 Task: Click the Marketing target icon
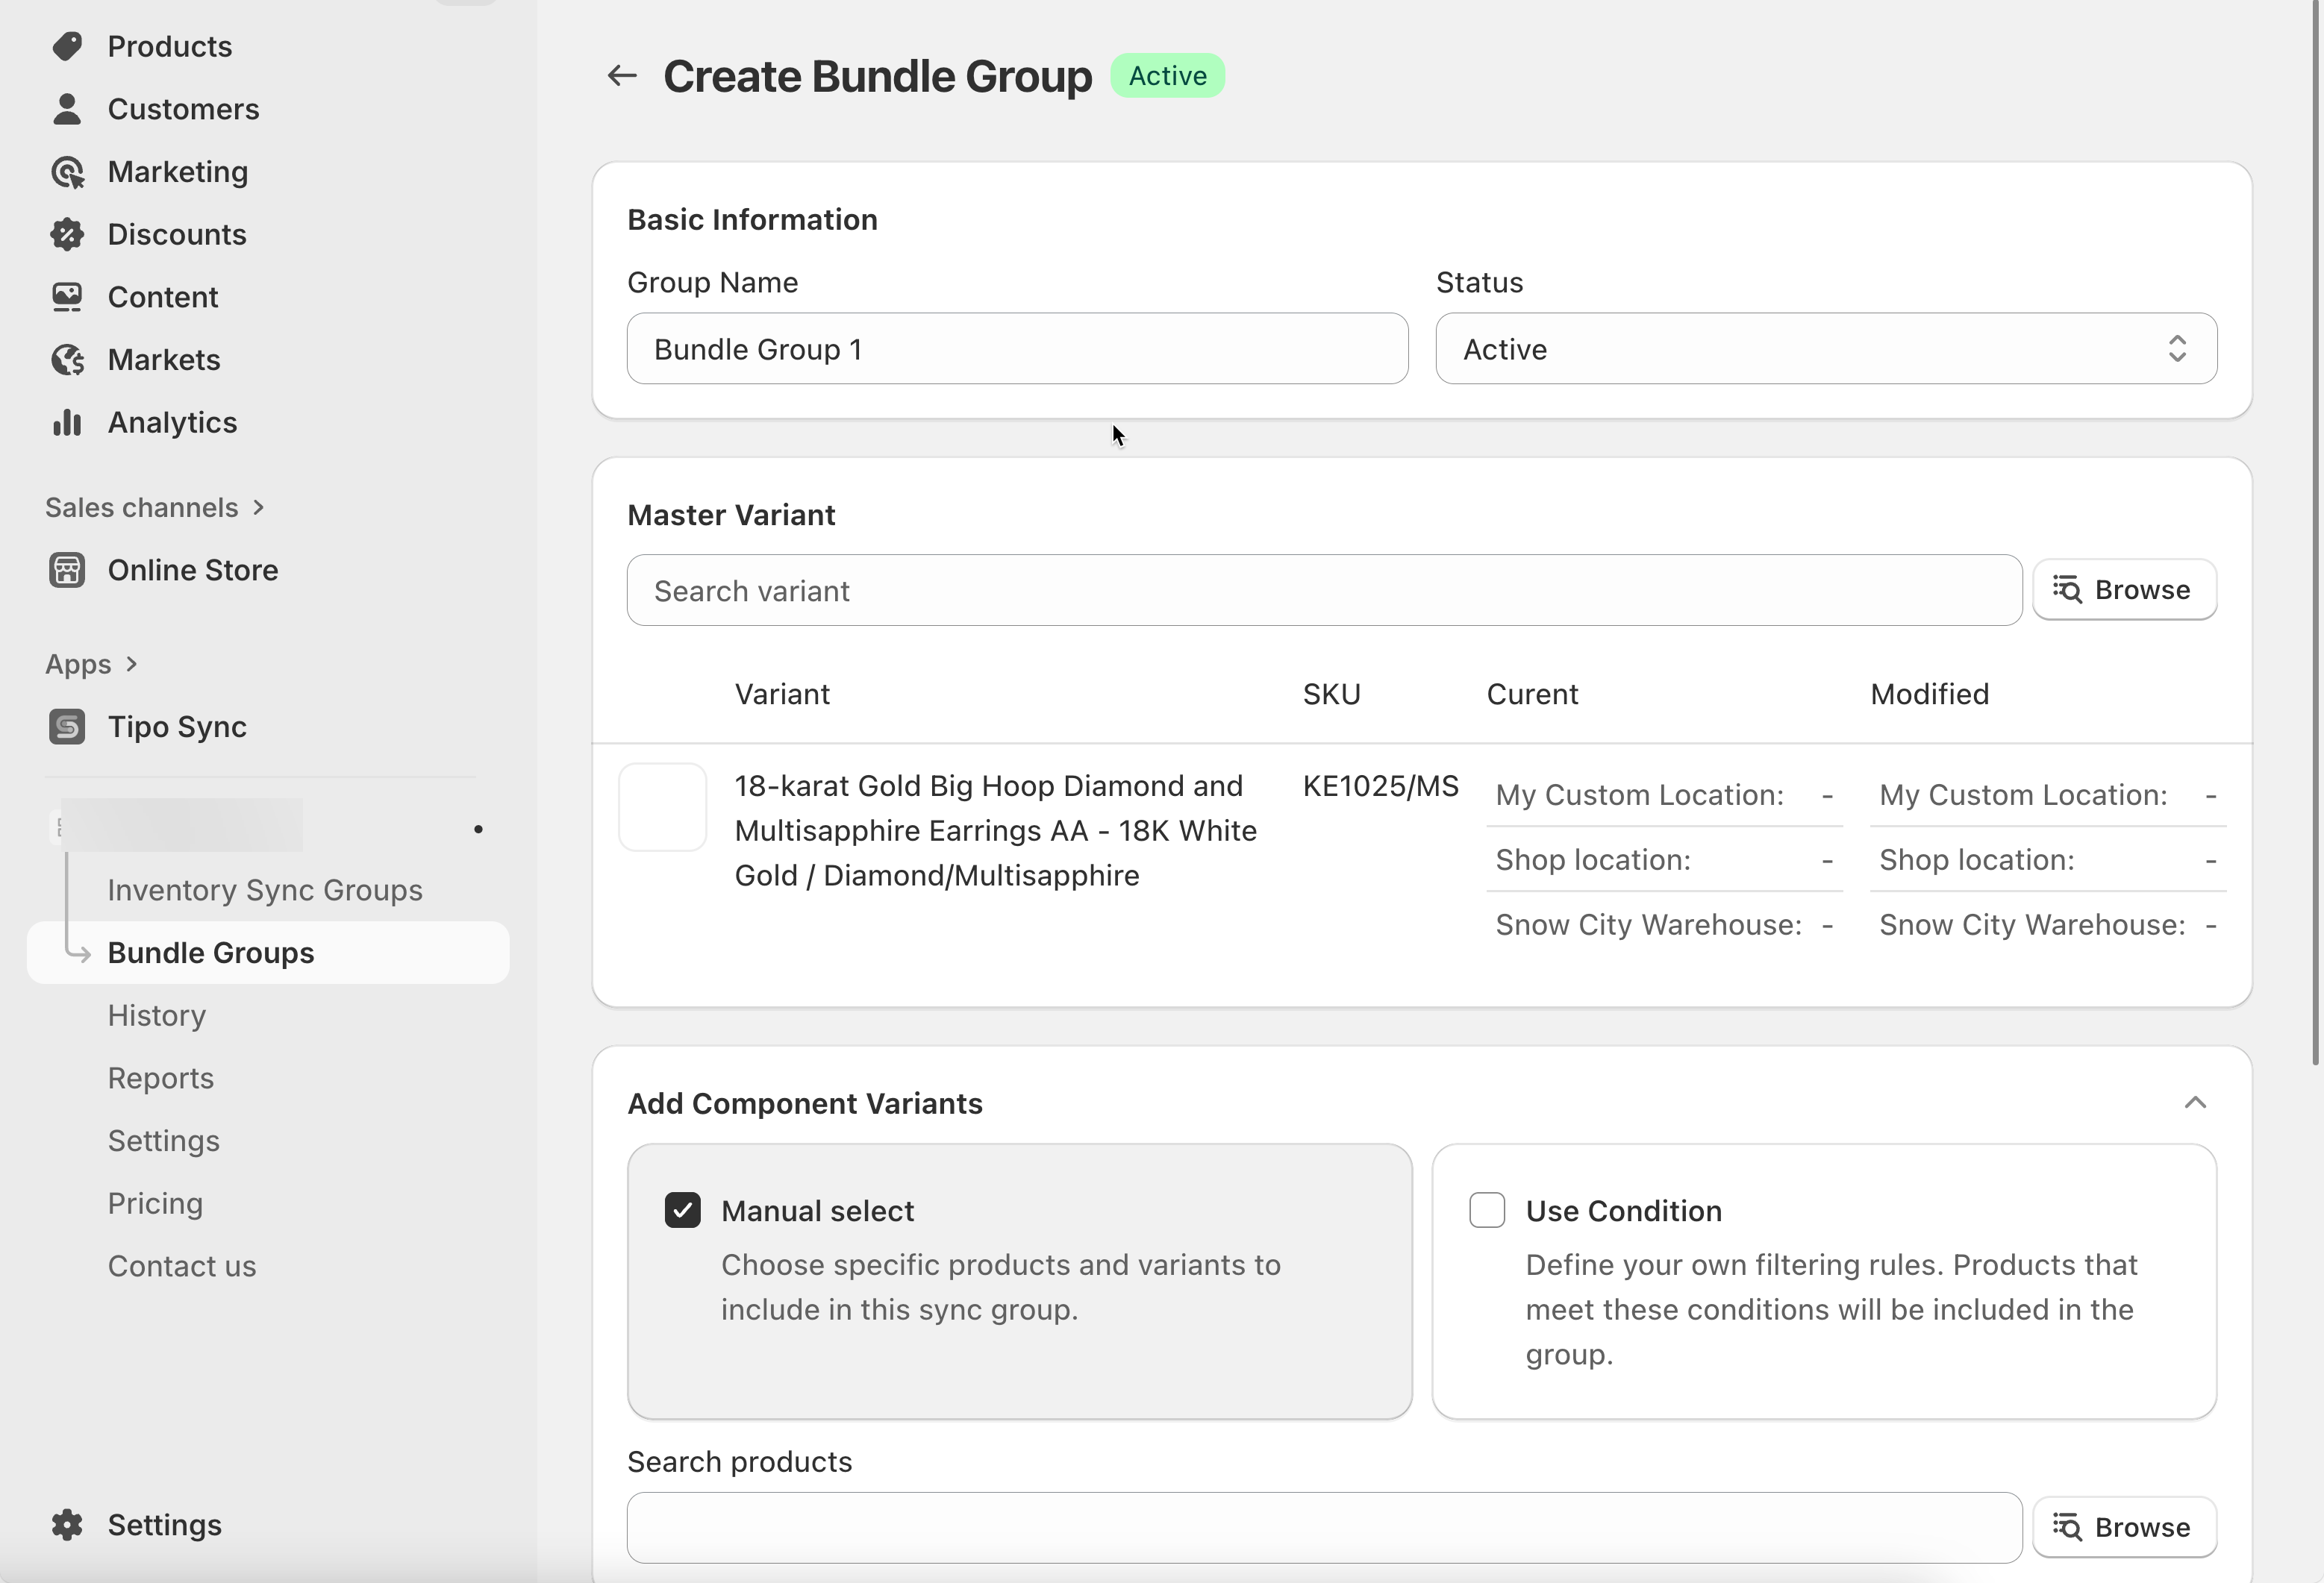point(67,172)
